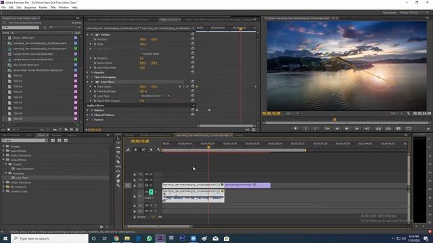Solo audio track A2
This screenshot has width=433, height=243.
pyautogui.click(x=156, y=205)
